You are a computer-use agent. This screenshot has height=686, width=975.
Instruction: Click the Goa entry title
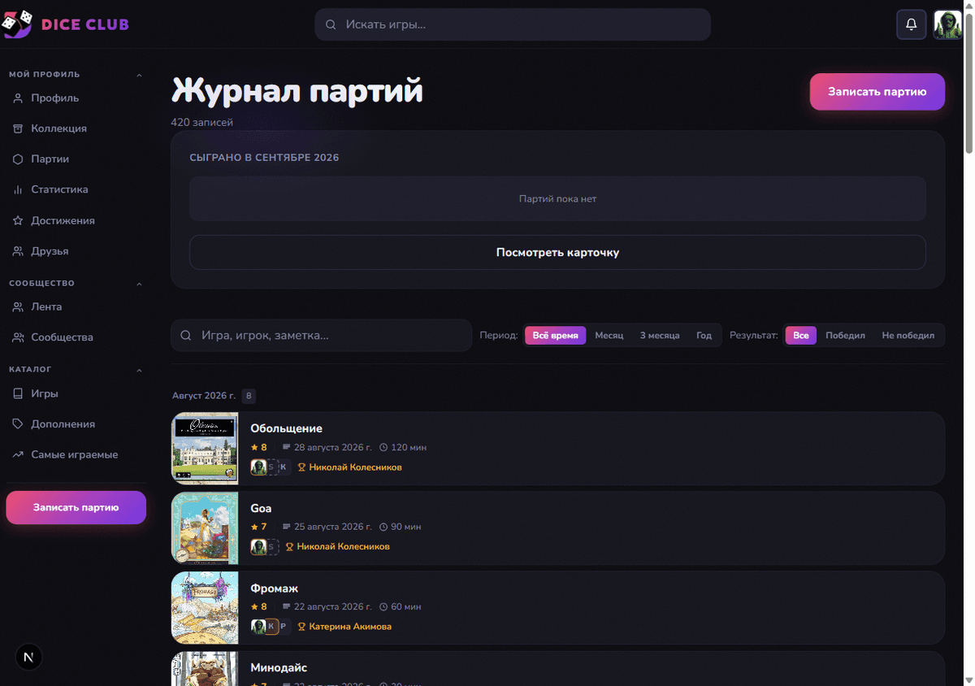(261, 508)
